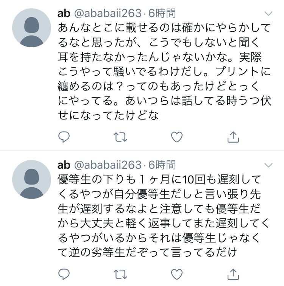
Task: Like the first tweet with heart icon
Action: [177, 137]
